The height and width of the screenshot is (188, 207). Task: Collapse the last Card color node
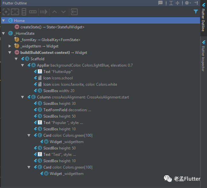[29, 167]
